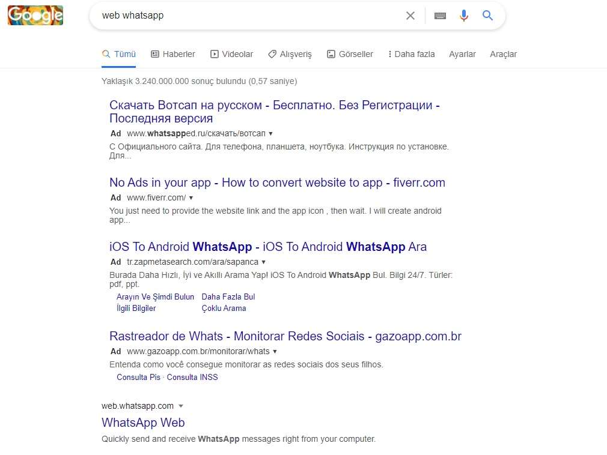Screen dimensions: 607x455
Task: Click inside the search input field
Action: pyautogui.click(x=240, y=16)
